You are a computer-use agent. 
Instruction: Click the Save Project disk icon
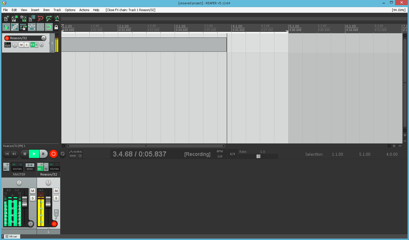(x=23, y=19)
